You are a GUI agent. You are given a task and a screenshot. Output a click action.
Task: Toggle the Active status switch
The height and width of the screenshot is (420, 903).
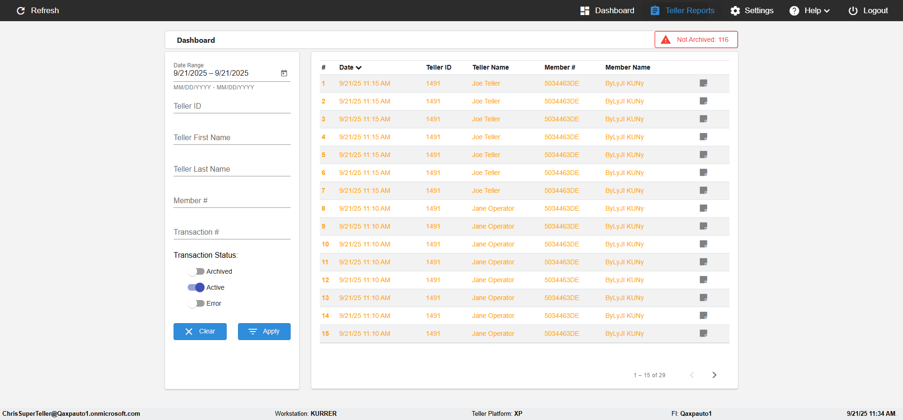click(196, 287)
